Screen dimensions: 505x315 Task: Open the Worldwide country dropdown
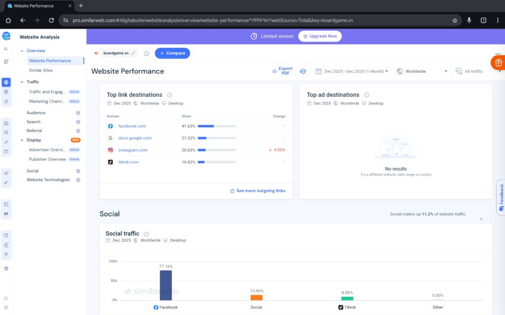(422, 71)
